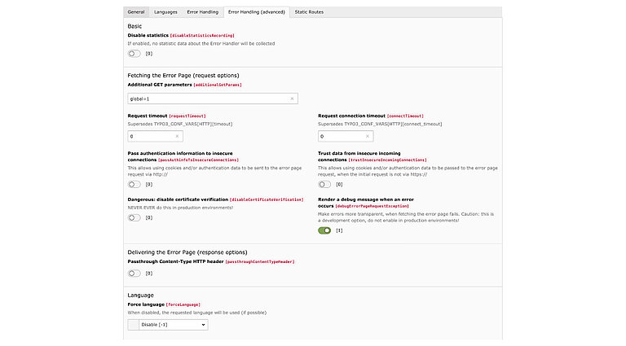Enable trusting data from insecure incoming connections
This screenshot has width=626, height=346.
324,185
